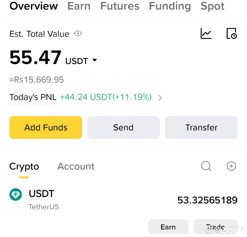Viewport: 247px width, 237px height.
Task: Expand the USDT currency dropdown arrow
Action: pyautogui.click(x=95, y=60)
